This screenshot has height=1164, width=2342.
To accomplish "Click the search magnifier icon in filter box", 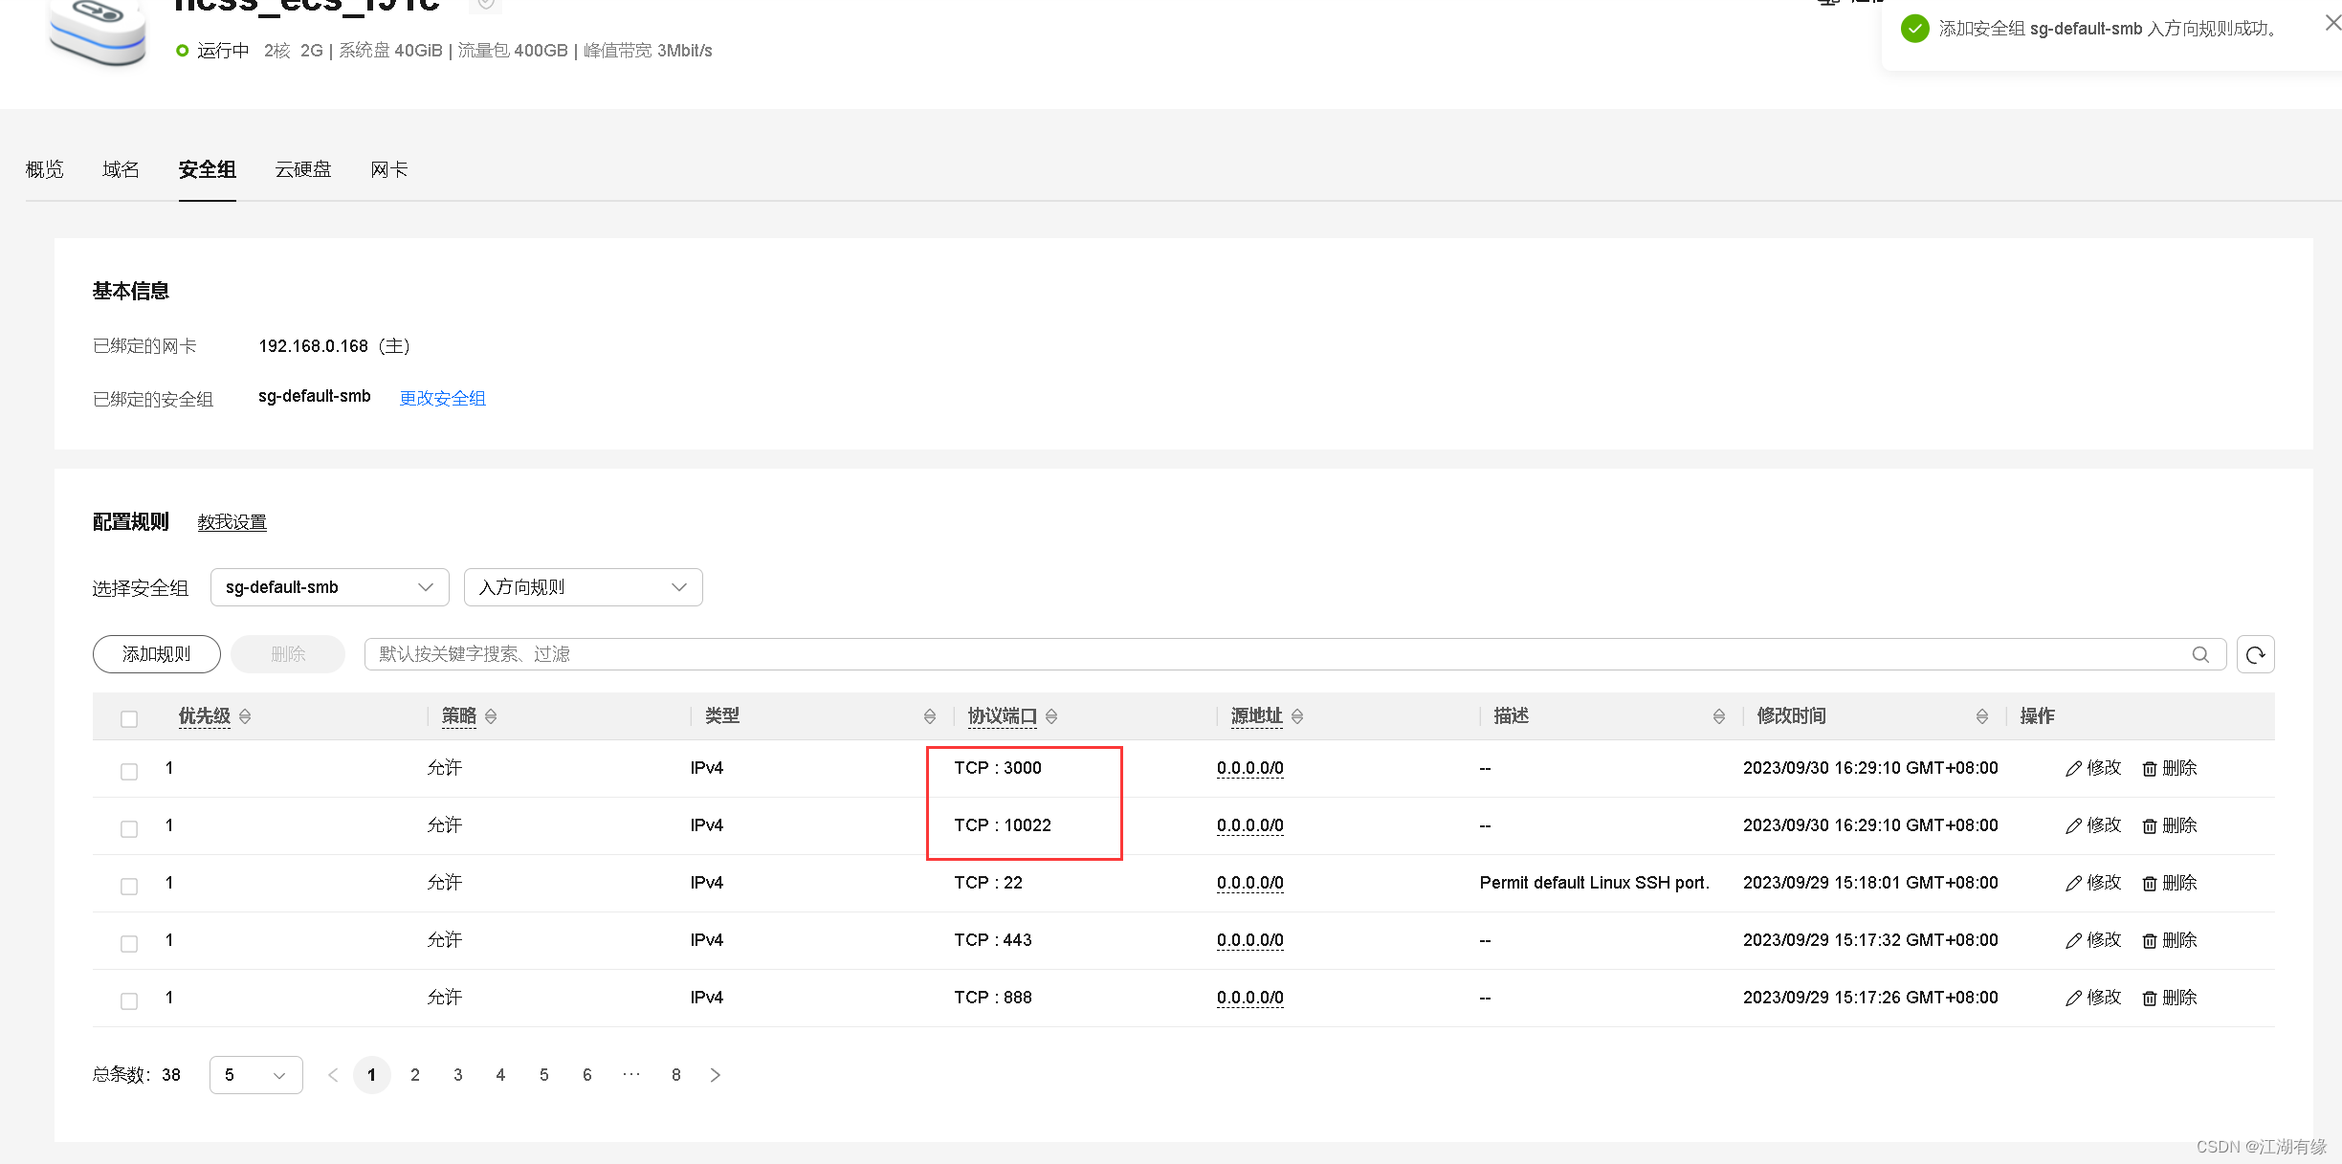I will pyautogui.click(x=2200, y=654).
